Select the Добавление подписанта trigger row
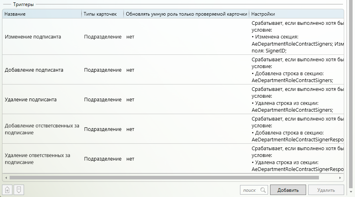Image resolution: width=355 pixels, height=197 pixels. point(34,70)
